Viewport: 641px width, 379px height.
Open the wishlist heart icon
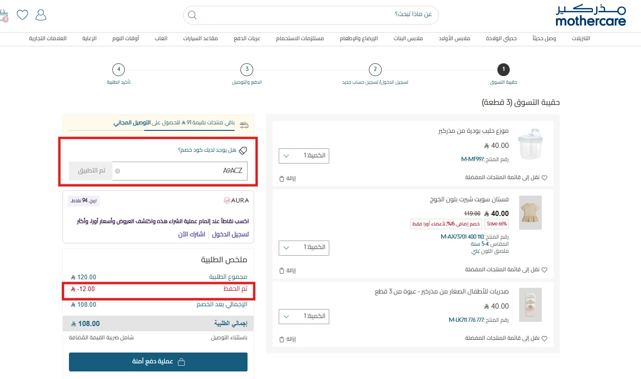click(x=22, y=15)
